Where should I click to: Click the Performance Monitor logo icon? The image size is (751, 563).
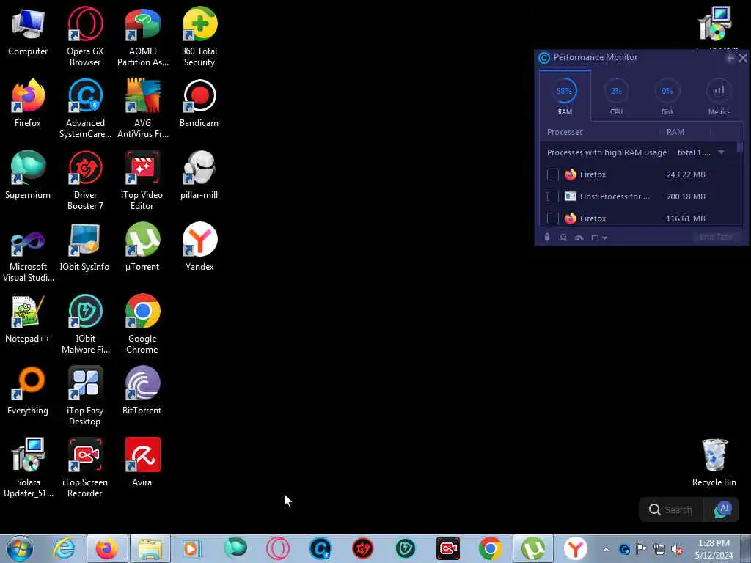(543, 58)
